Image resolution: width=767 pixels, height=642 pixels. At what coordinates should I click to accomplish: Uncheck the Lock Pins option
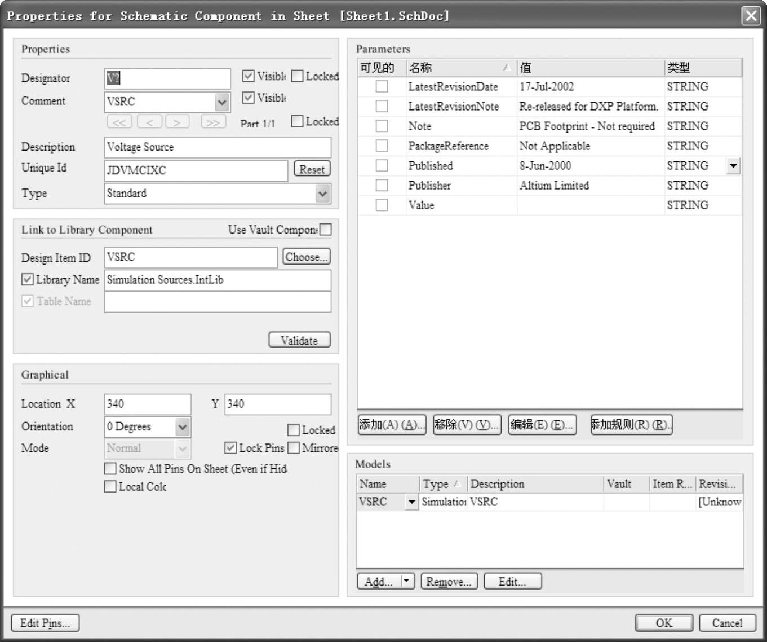(x=230, y=448)
